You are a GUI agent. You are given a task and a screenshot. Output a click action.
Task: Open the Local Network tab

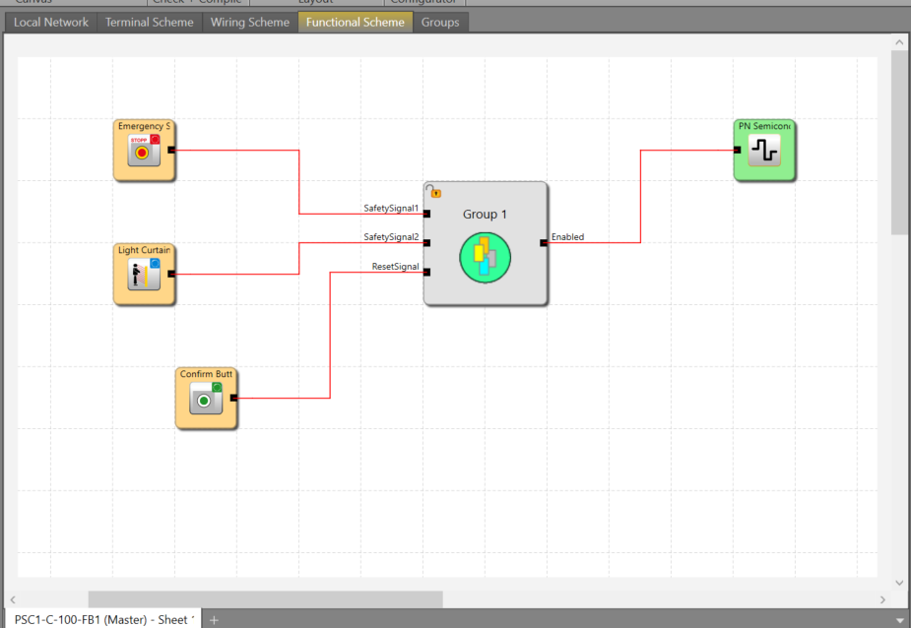51,22
